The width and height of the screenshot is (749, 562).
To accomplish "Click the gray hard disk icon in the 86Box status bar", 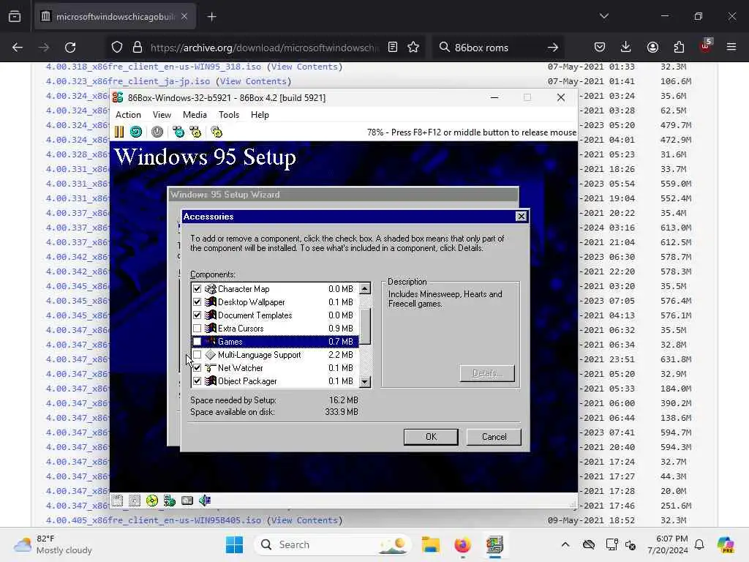I will [x=187, y=501].
